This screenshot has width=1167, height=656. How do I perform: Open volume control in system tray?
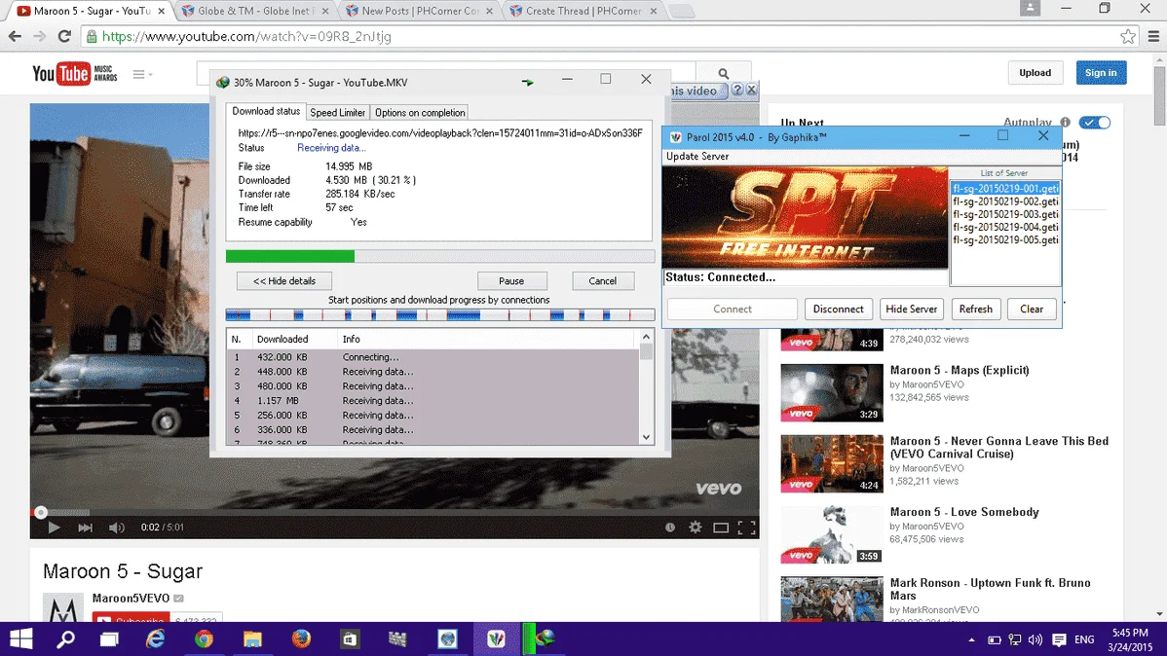tap(1035, 639)
